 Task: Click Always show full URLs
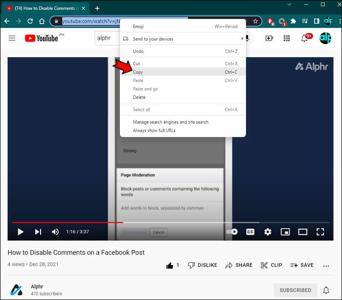click(x=183, y=131)
